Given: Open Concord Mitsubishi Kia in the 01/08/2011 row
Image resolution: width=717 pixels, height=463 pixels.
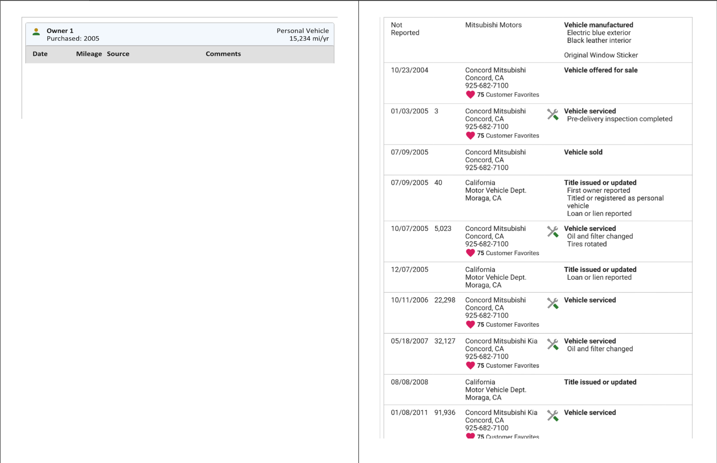Looking at the screenshot, I should (501, 412).
